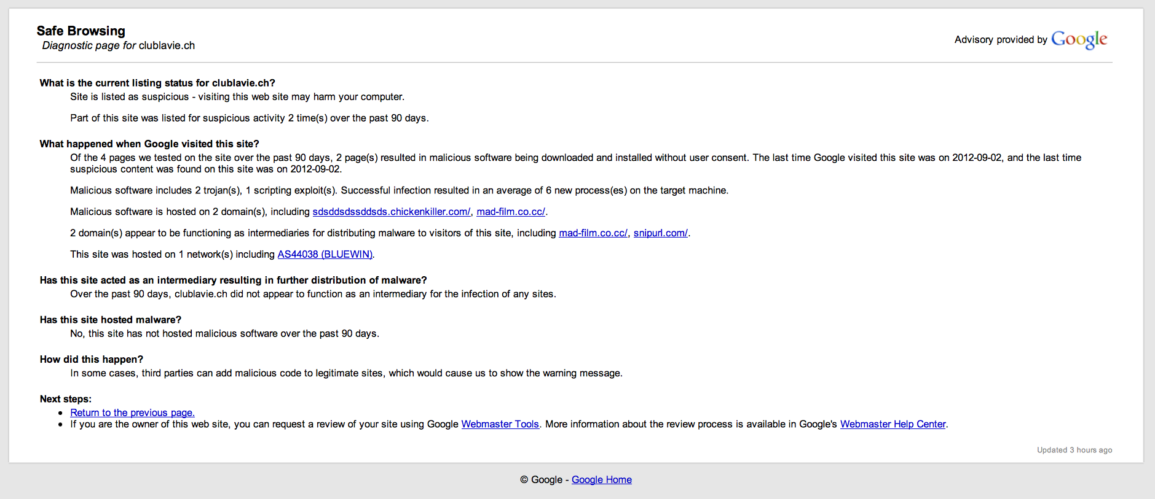Click the 'Diagnostic page for clublavie.ch' subtitle
The height and width of the screenshot is (499, 1155).
pyautogui.click(x=118, y=45)
